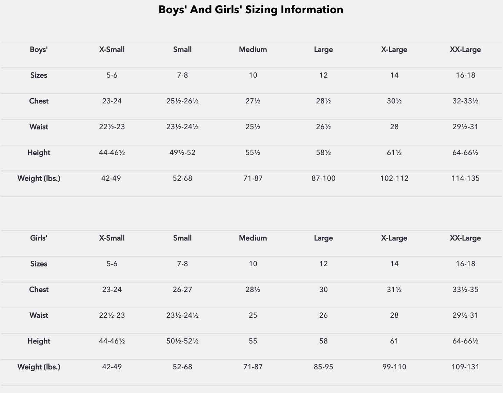The width and height of the screenshot is (503, 393).
Task: Click the Girls' XX-Large chest value 33½-35
Action: pyautogui.click(x=465, y=290)
